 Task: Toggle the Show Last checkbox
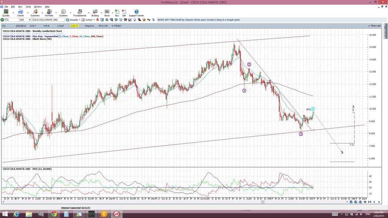click(369, 26)
